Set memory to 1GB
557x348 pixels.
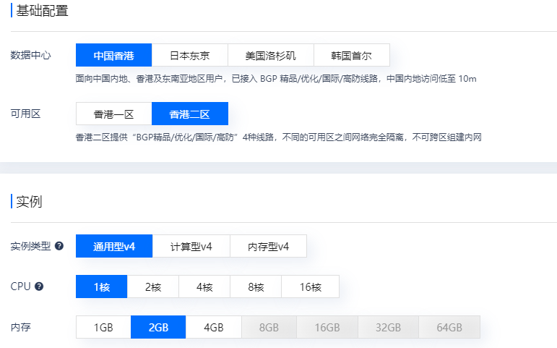click(x=103, y=327)
